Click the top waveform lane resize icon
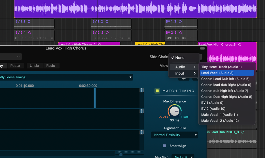 coord(142,90)
